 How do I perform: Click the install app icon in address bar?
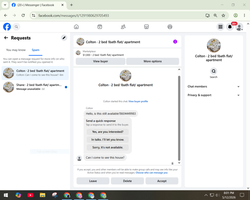point(207,15)
